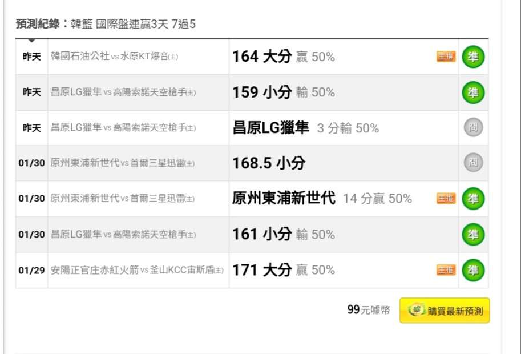521x354 pixels.
Task: Click grey icon in 168.5 小分 row
Action: [473, 163]
